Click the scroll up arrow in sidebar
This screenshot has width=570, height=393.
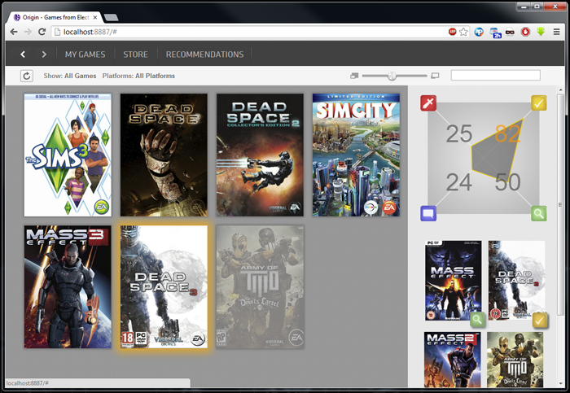[560, 90]
